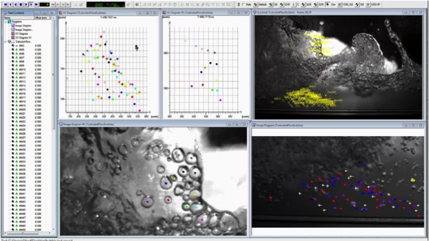Select the Q25 preset icon

pos(303,5)
